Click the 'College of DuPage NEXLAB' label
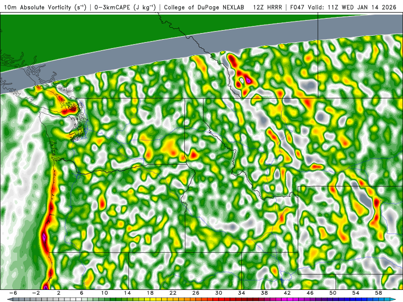This screenshot has height=302, width=403. pyautogui.click(x=204, y=7)
